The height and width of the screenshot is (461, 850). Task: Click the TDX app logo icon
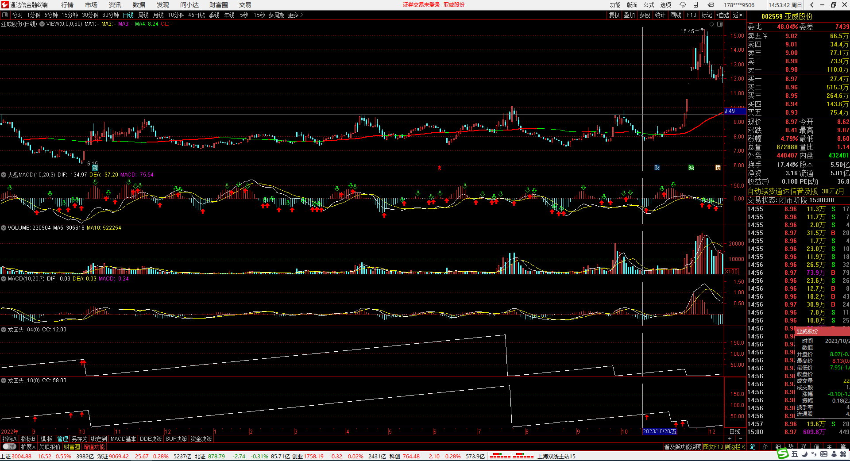[5, 5]
